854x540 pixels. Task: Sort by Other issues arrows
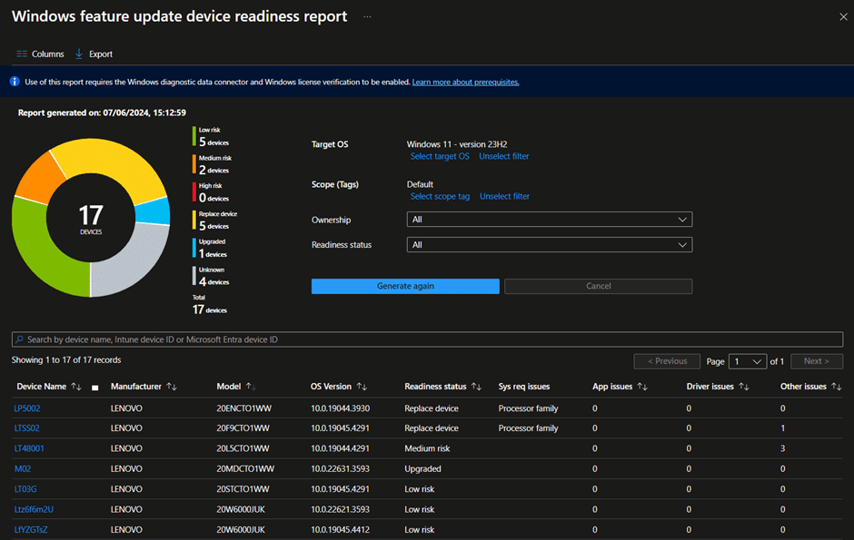[837, 387]
